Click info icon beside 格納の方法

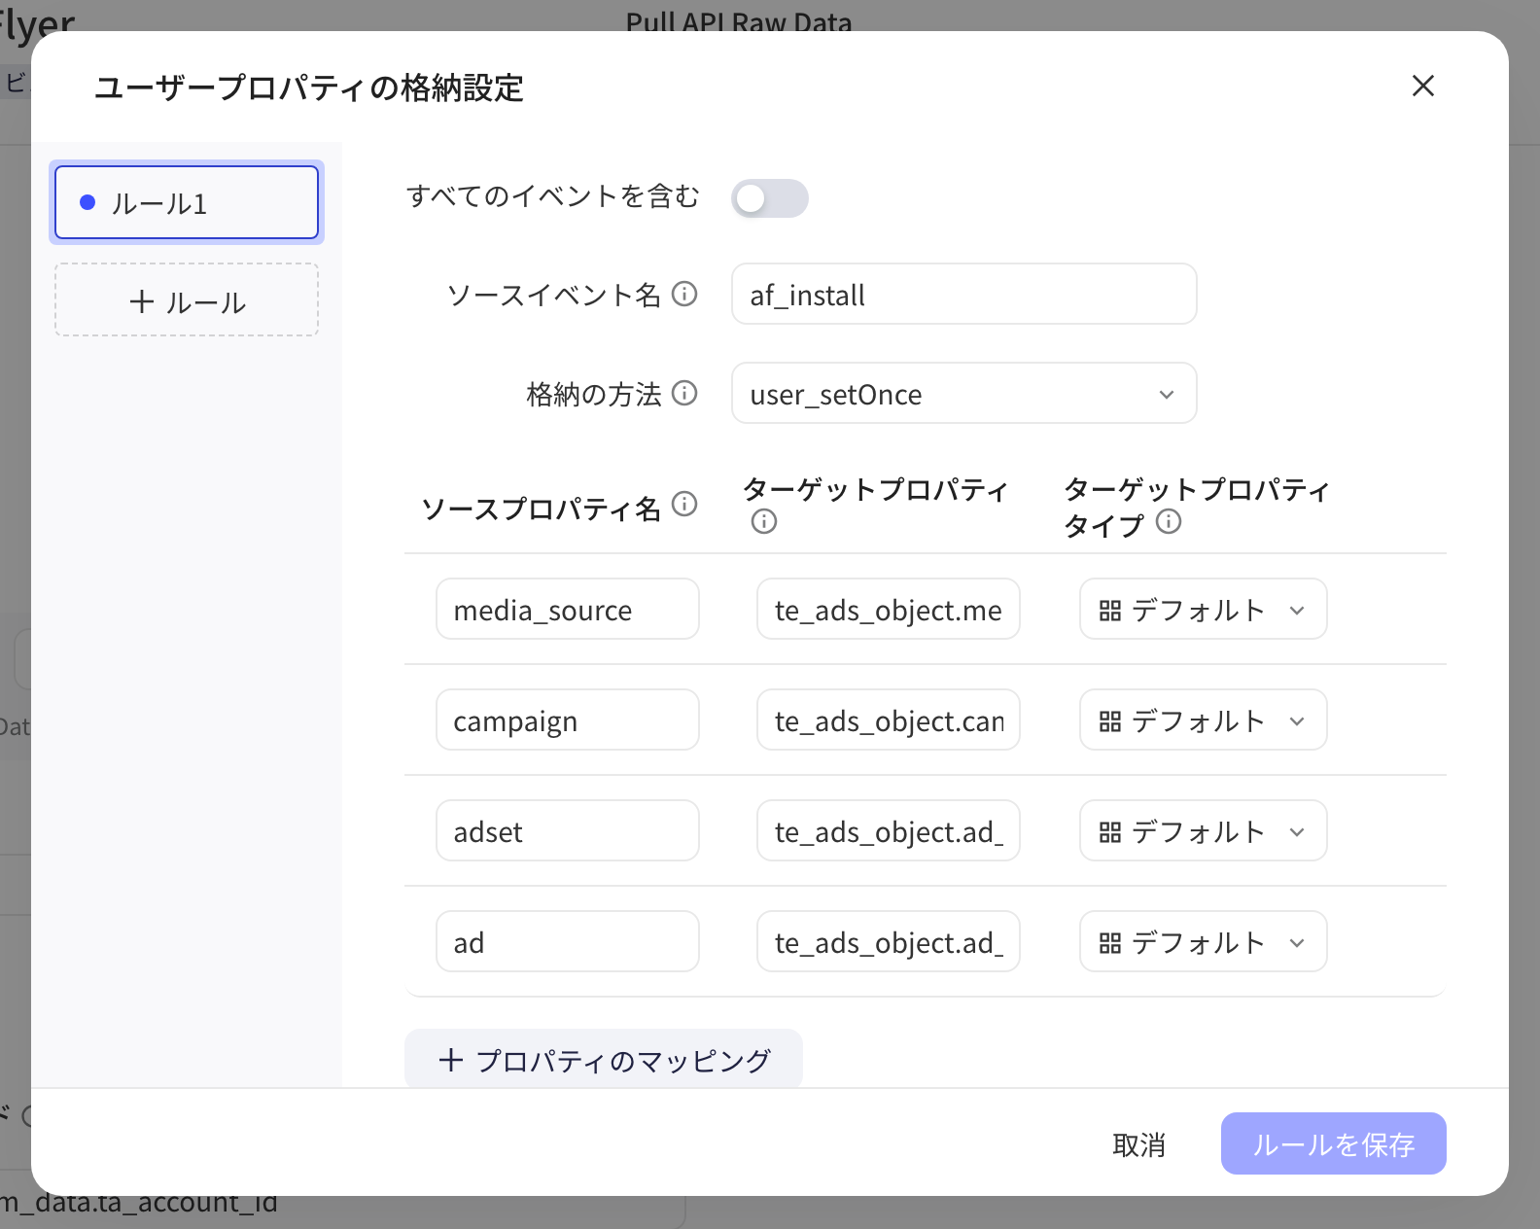(x=684, y=393)
